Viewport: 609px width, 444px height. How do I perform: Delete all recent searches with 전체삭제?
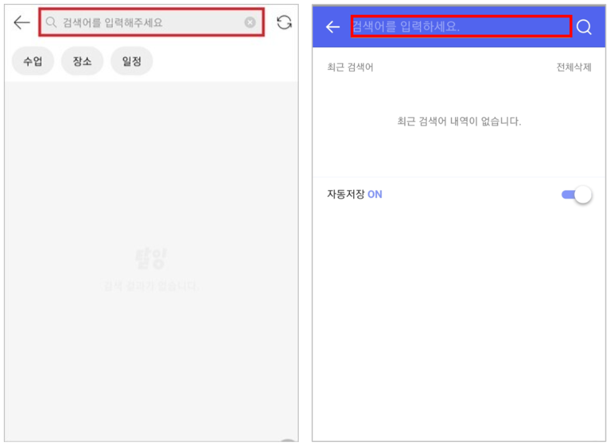574,67
